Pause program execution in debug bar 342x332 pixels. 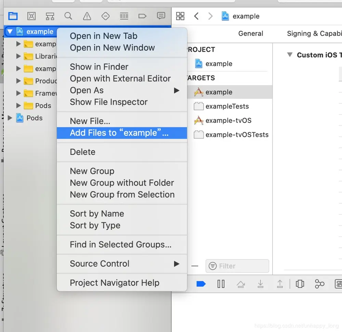[x=221, y=284]
